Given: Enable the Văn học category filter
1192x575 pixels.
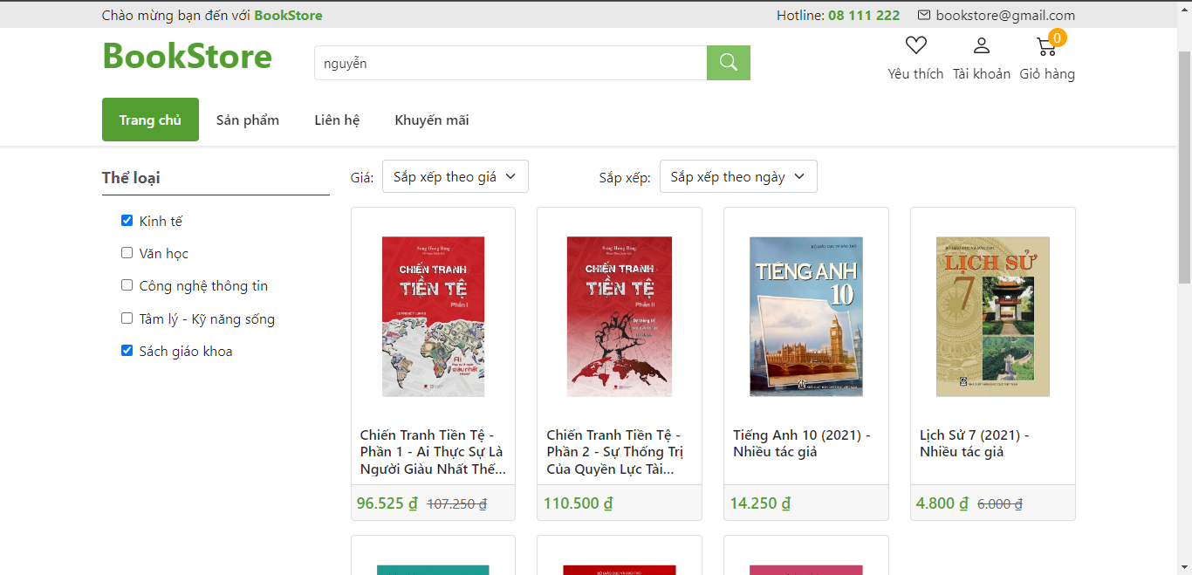Looking at the screenshot, I should [x=127, y=252].
